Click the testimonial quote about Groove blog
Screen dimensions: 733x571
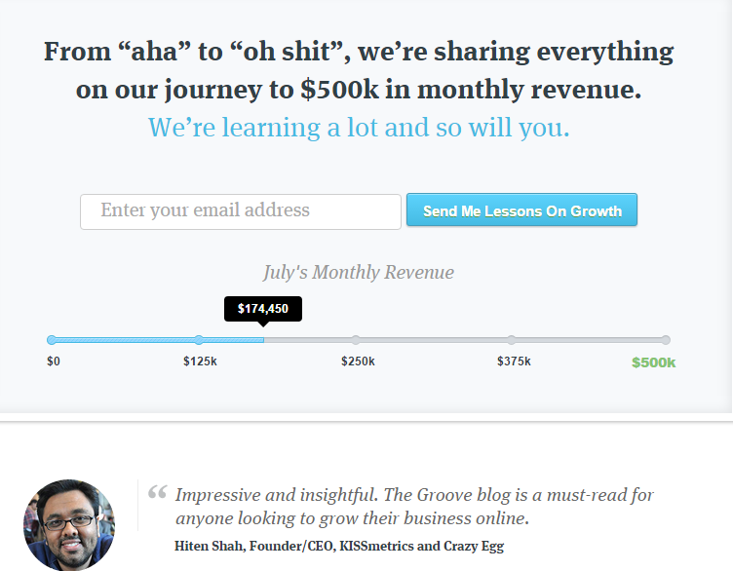414,507
